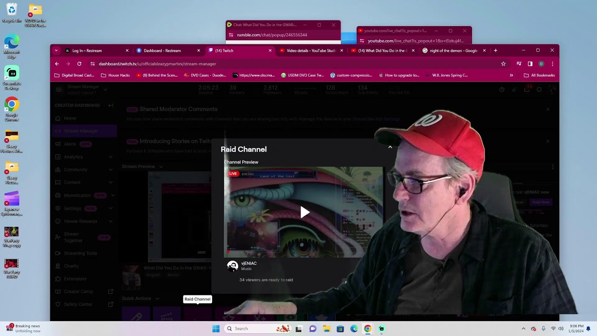Expand Stream Preview dropdown
Image resolution: width=597 pixels, height=336 pixels.
coord(161,167)
